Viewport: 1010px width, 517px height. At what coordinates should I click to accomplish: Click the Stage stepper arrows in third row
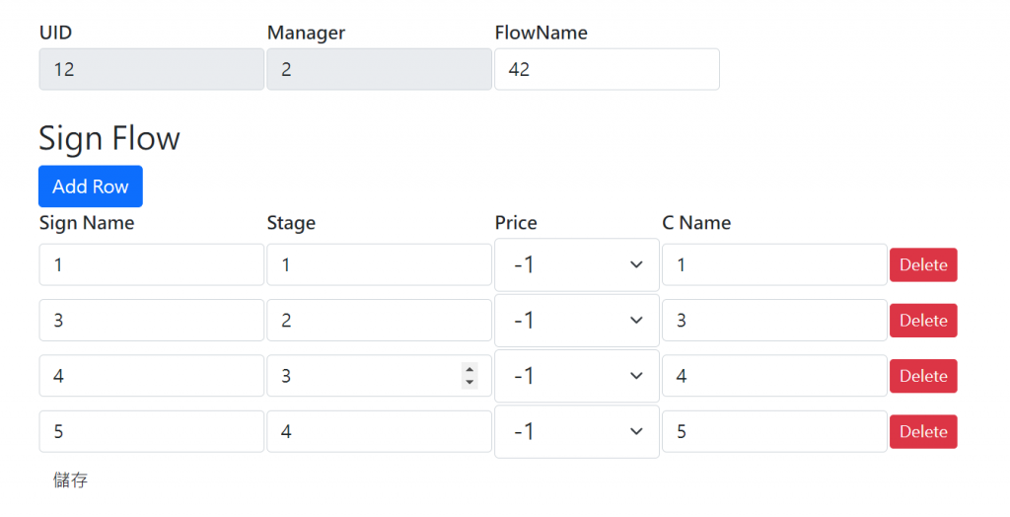point(469,376)
